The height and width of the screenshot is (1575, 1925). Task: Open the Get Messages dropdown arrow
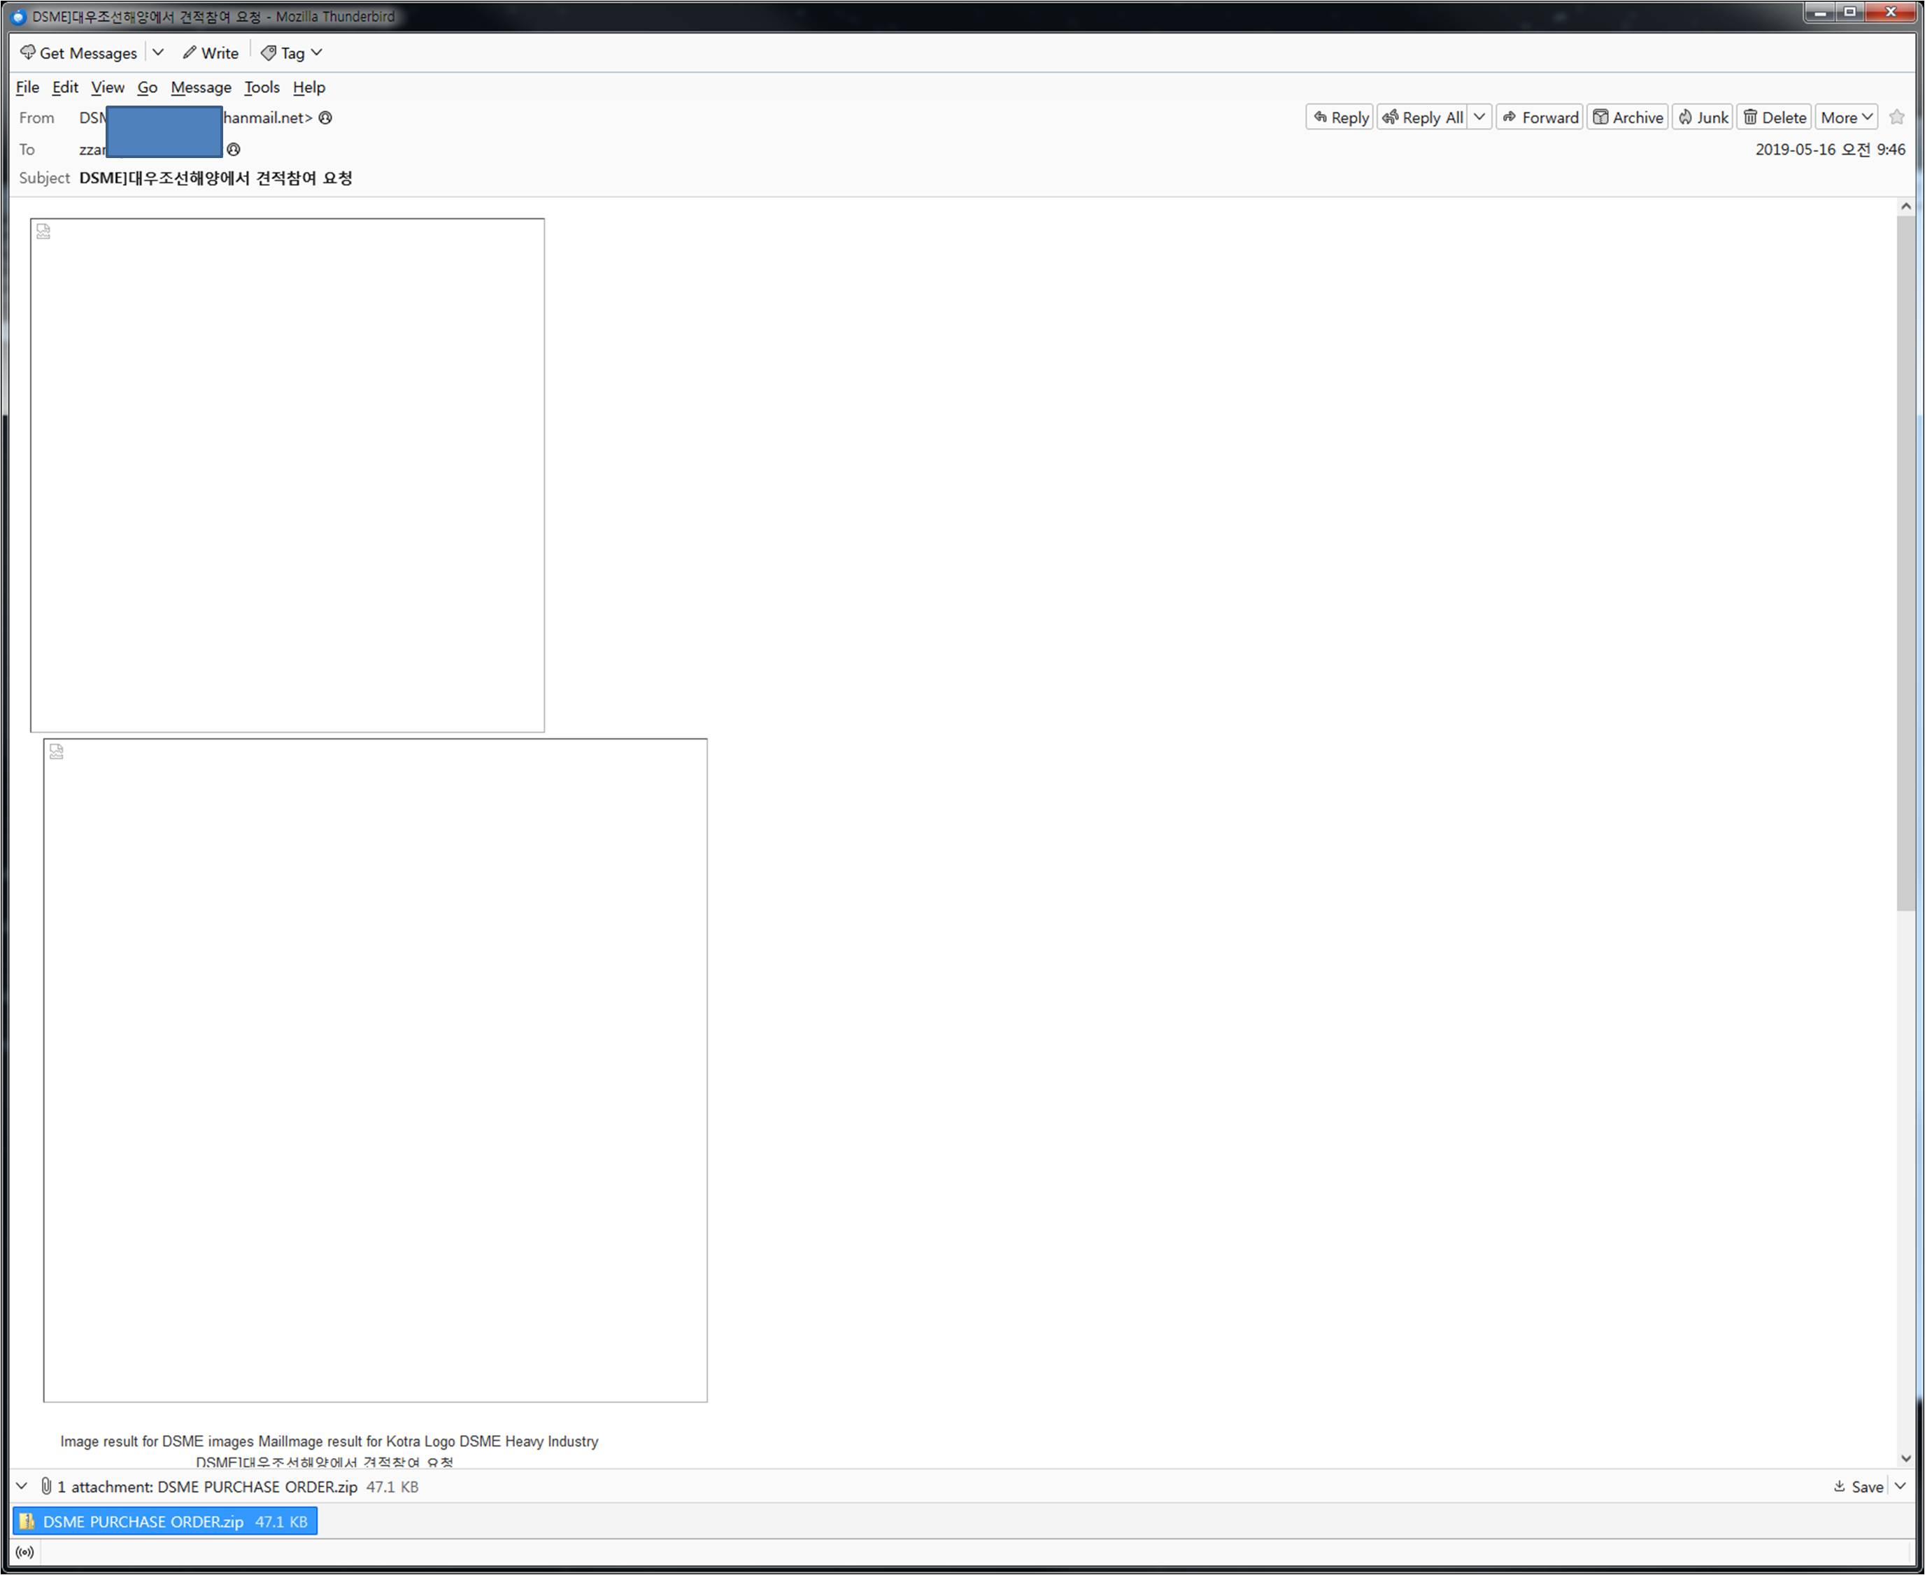coord(158,52)
